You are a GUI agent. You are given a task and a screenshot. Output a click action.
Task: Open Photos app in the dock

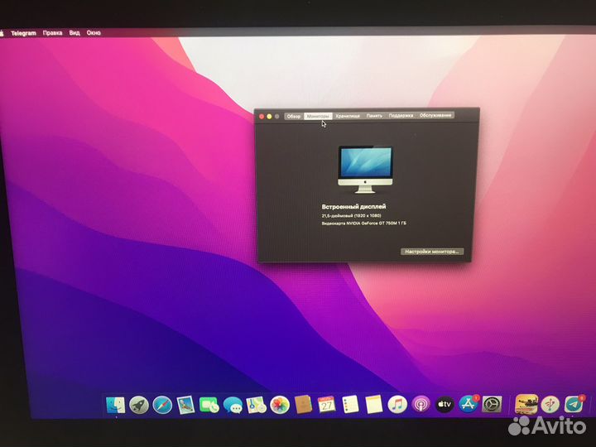coord(280,405)
